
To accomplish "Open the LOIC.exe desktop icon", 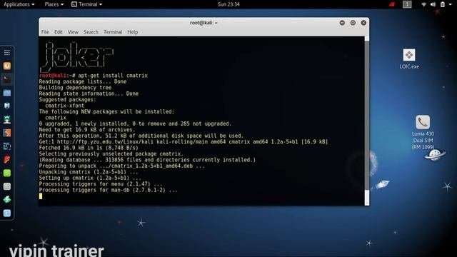I will pos(409,59).
